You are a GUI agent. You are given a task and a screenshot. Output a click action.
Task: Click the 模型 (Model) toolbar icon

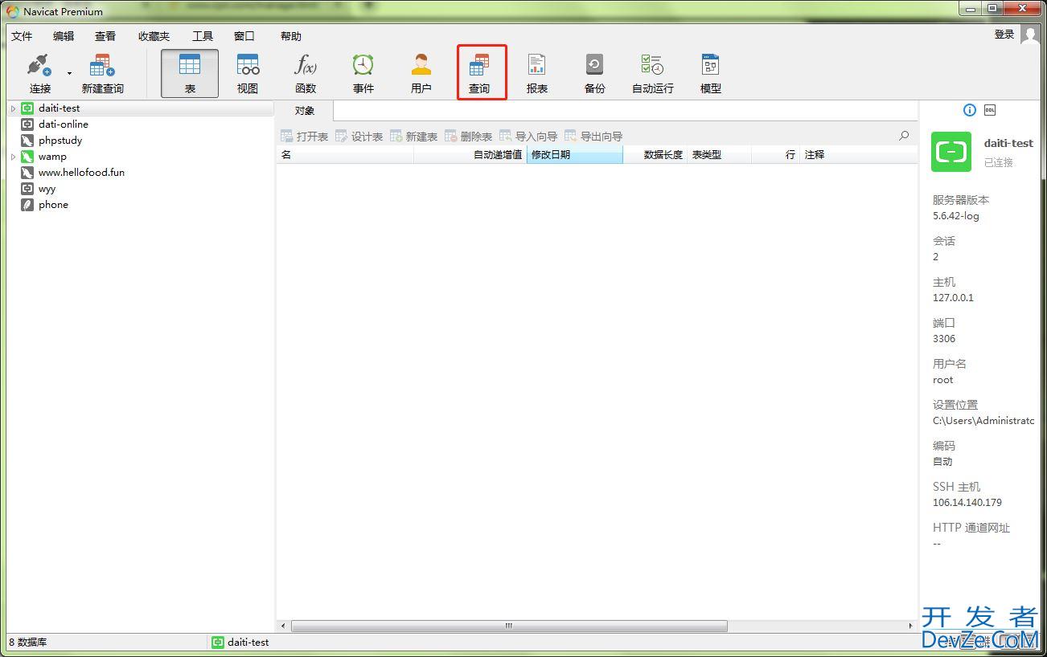711,72
